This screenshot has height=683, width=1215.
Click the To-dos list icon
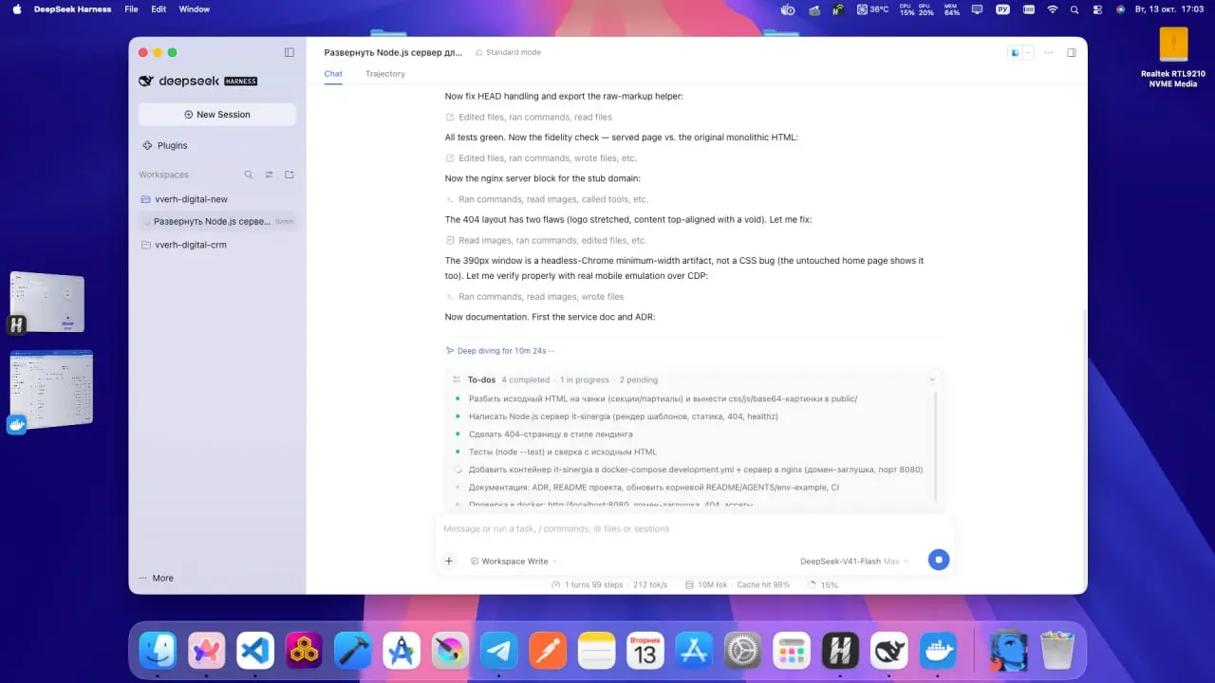click(x=457, y=379)
